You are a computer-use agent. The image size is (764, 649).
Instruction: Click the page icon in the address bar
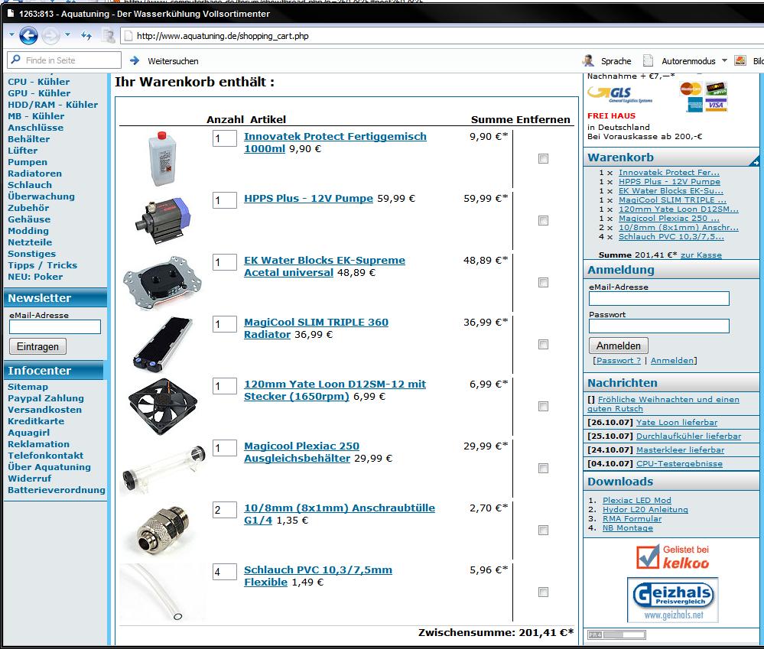click(128, 35)
